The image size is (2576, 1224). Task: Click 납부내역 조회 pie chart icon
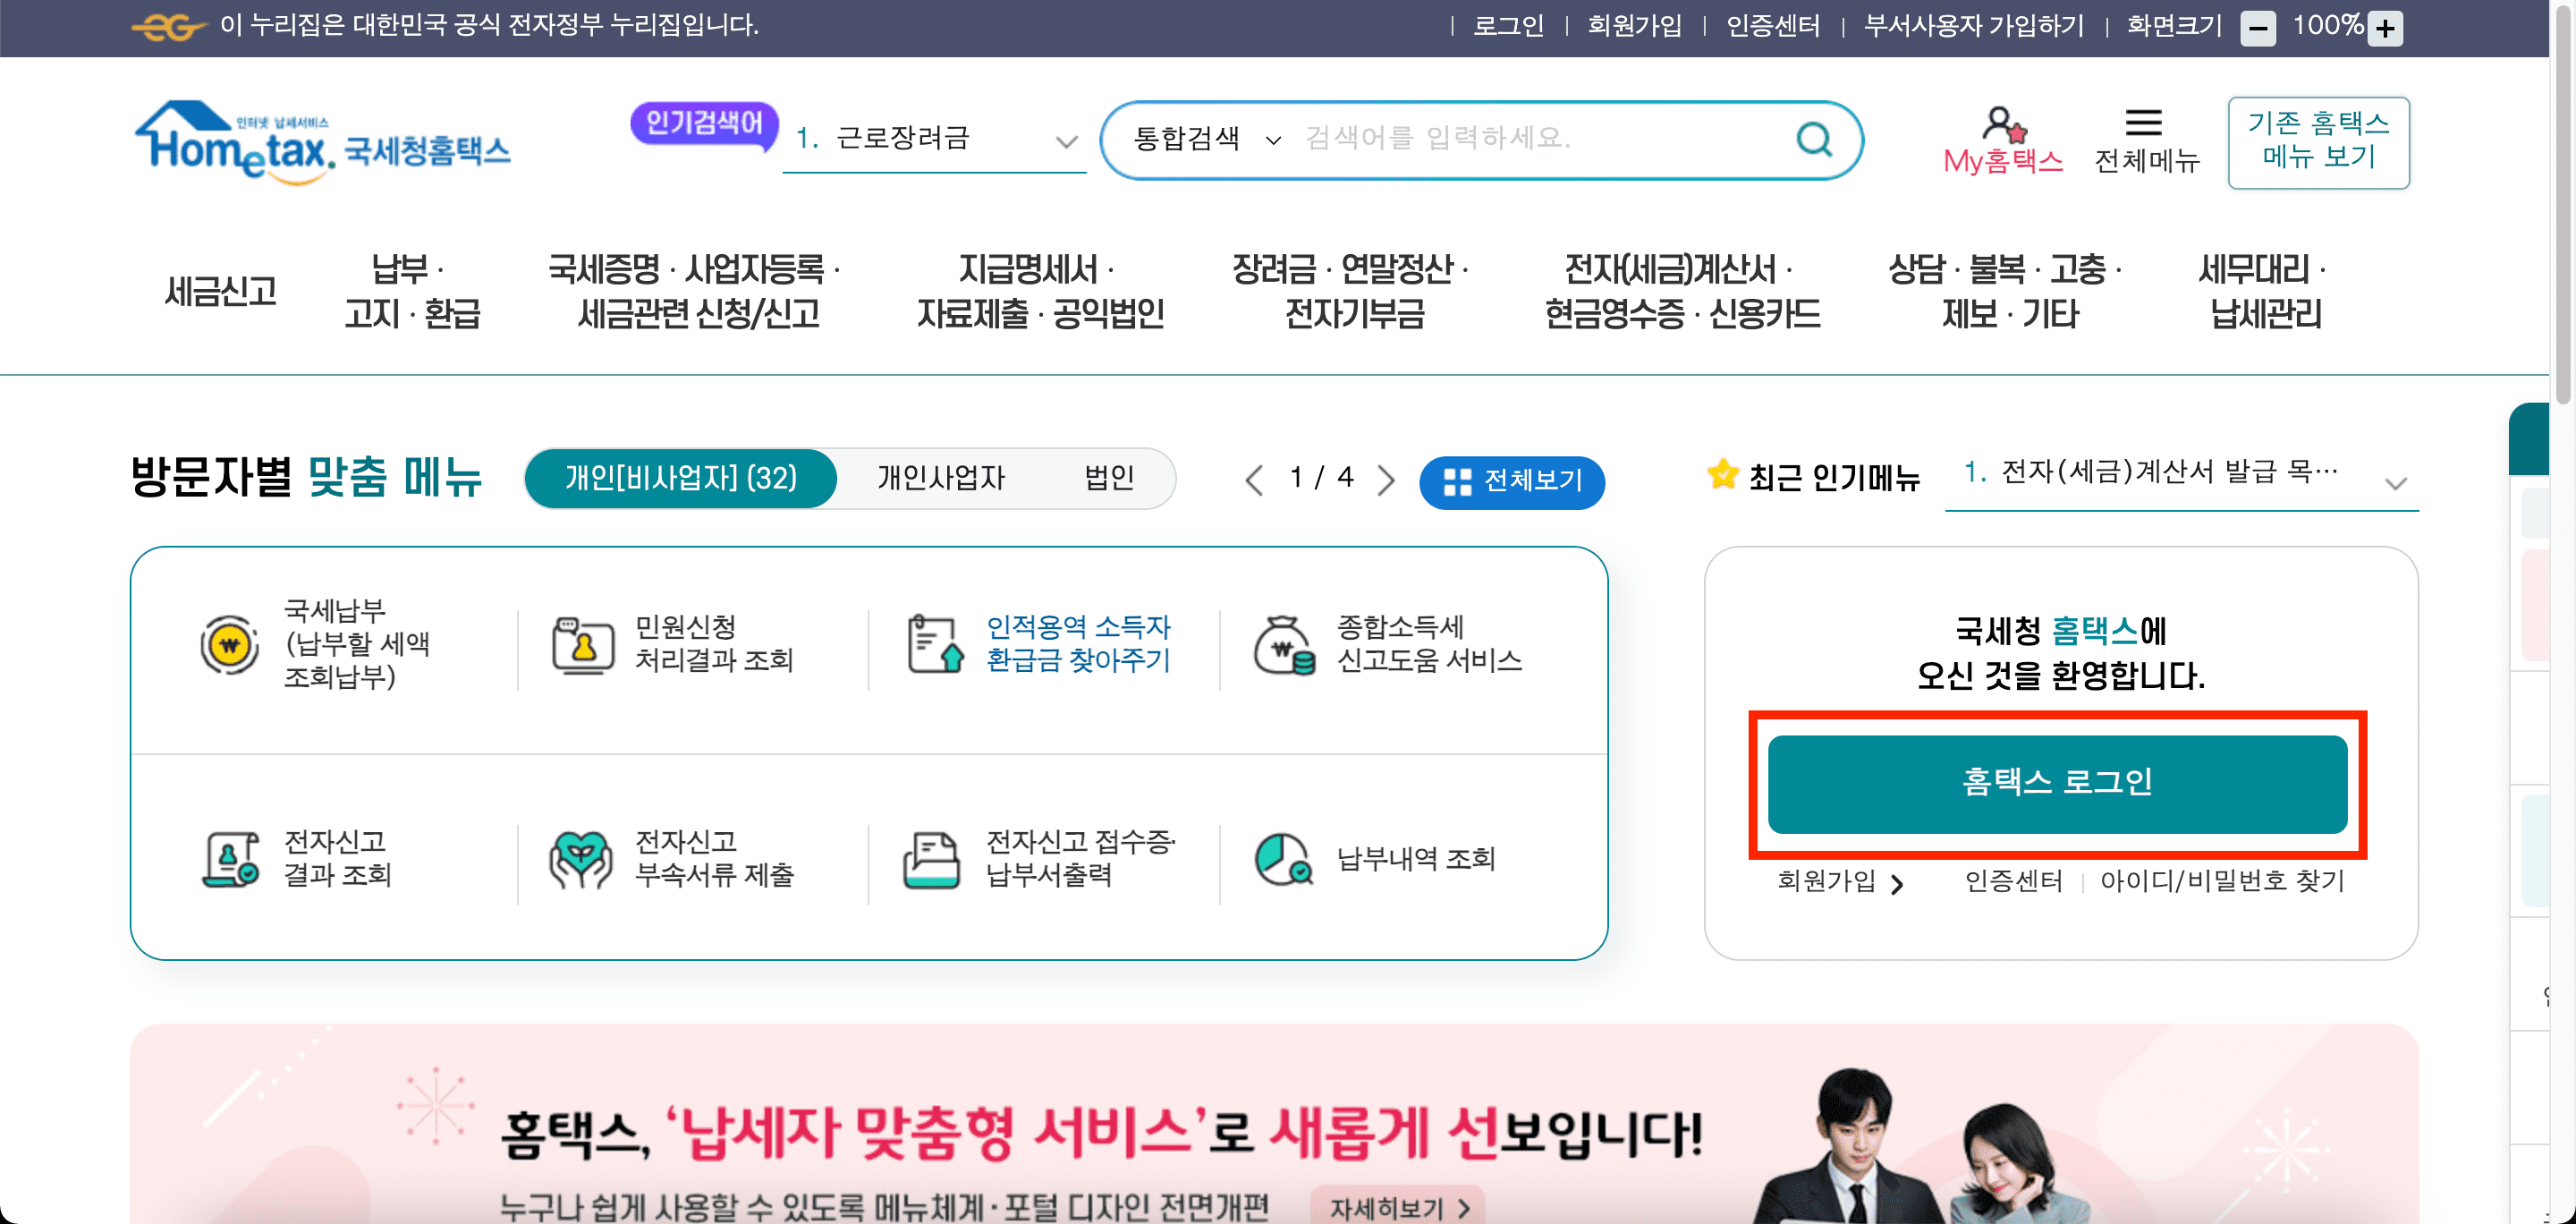tap(1284, 859)
